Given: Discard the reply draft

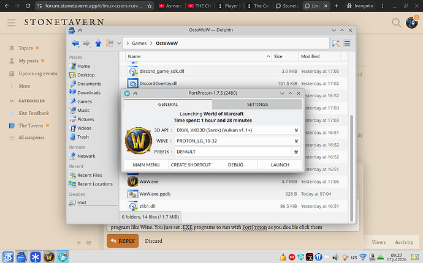Looking at the screenshot, I should 153,241.
